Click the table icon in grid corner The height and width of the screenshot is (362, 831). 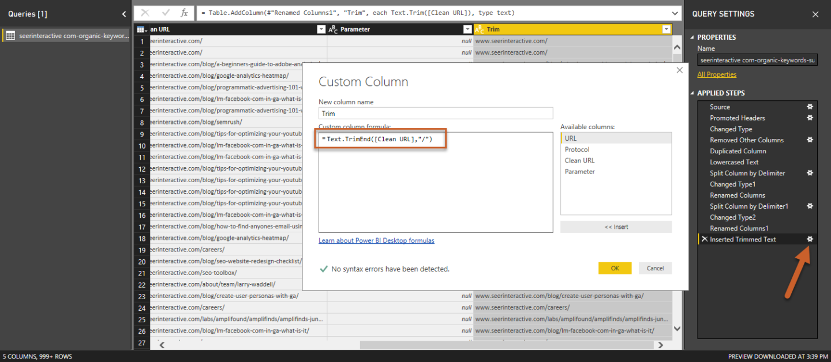point(141,29)
